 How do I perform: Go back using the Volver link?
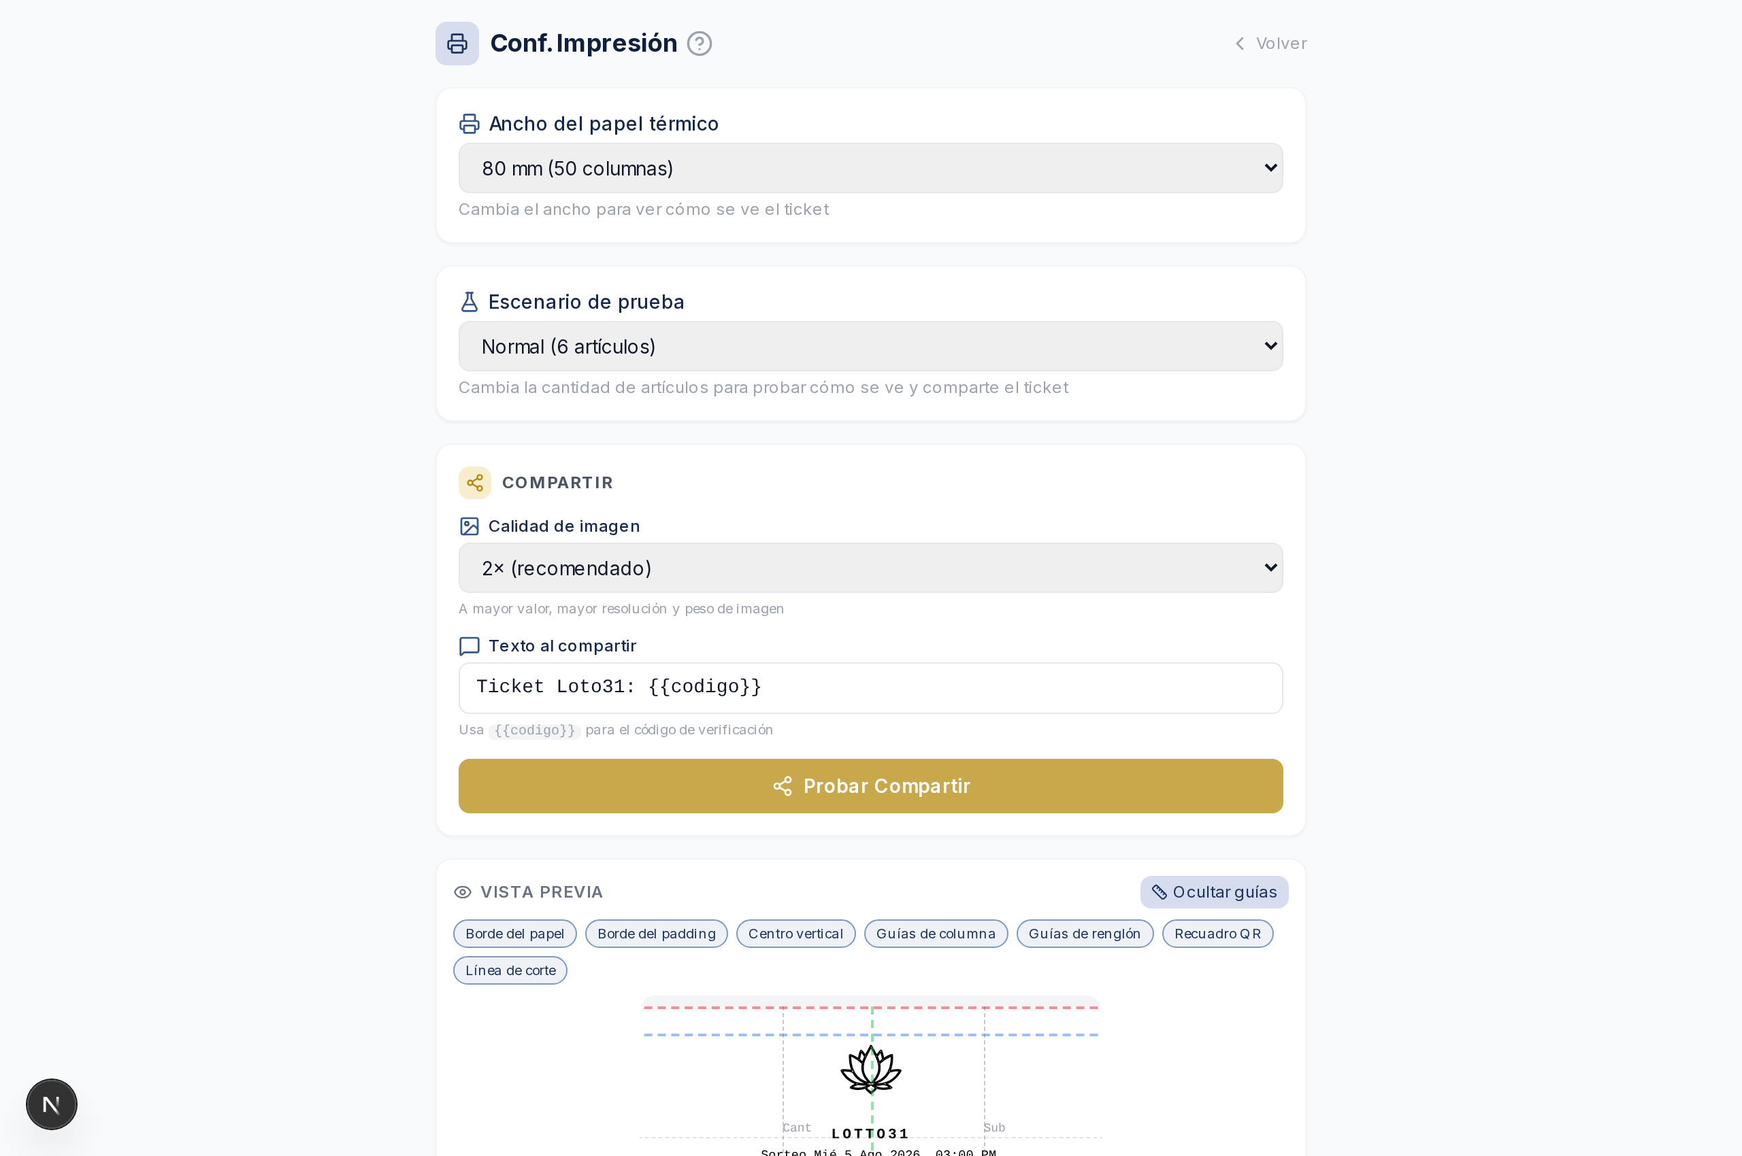click(x=1270, y=44)
